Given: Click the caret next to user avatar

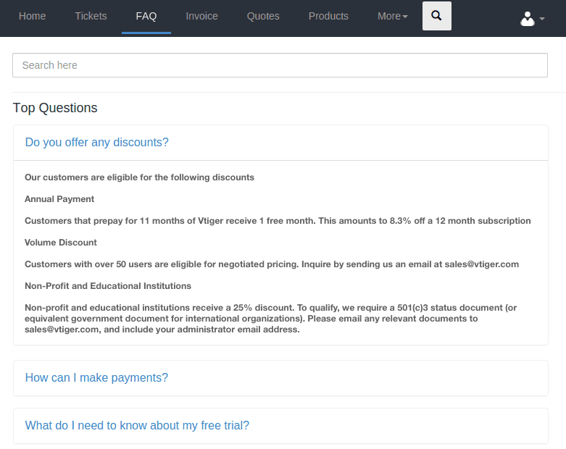Looking at the screenshot, I should click(x=542, y=19).
